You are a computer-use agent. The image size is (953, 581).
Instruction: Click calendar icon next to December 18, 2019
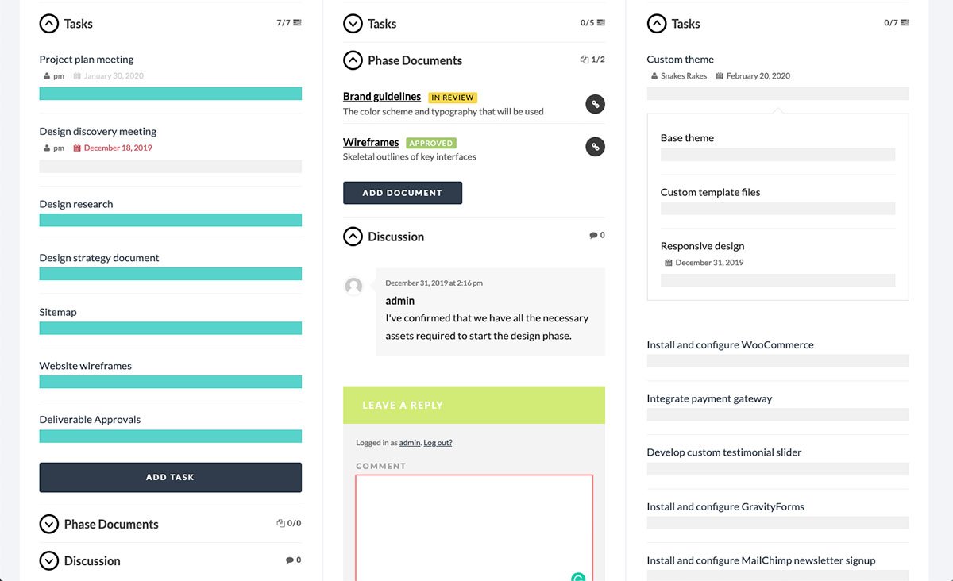tap(77, 148)
